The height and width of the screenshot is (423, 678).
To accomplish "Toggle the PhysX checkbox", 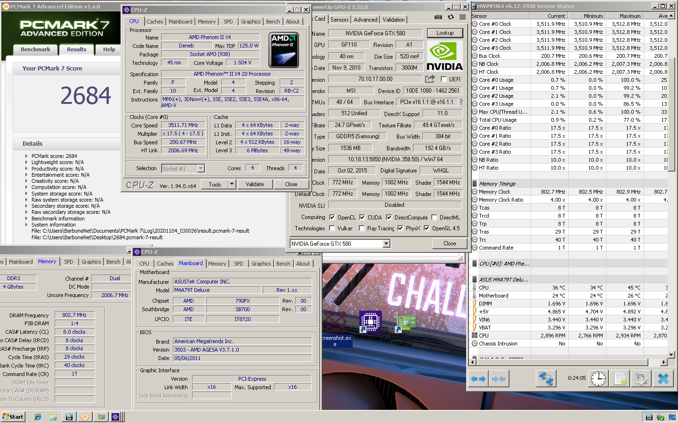I will coord(400,228).
